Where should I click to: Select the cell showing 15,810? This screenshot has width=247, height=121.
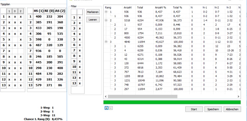[x=177, y=33]
